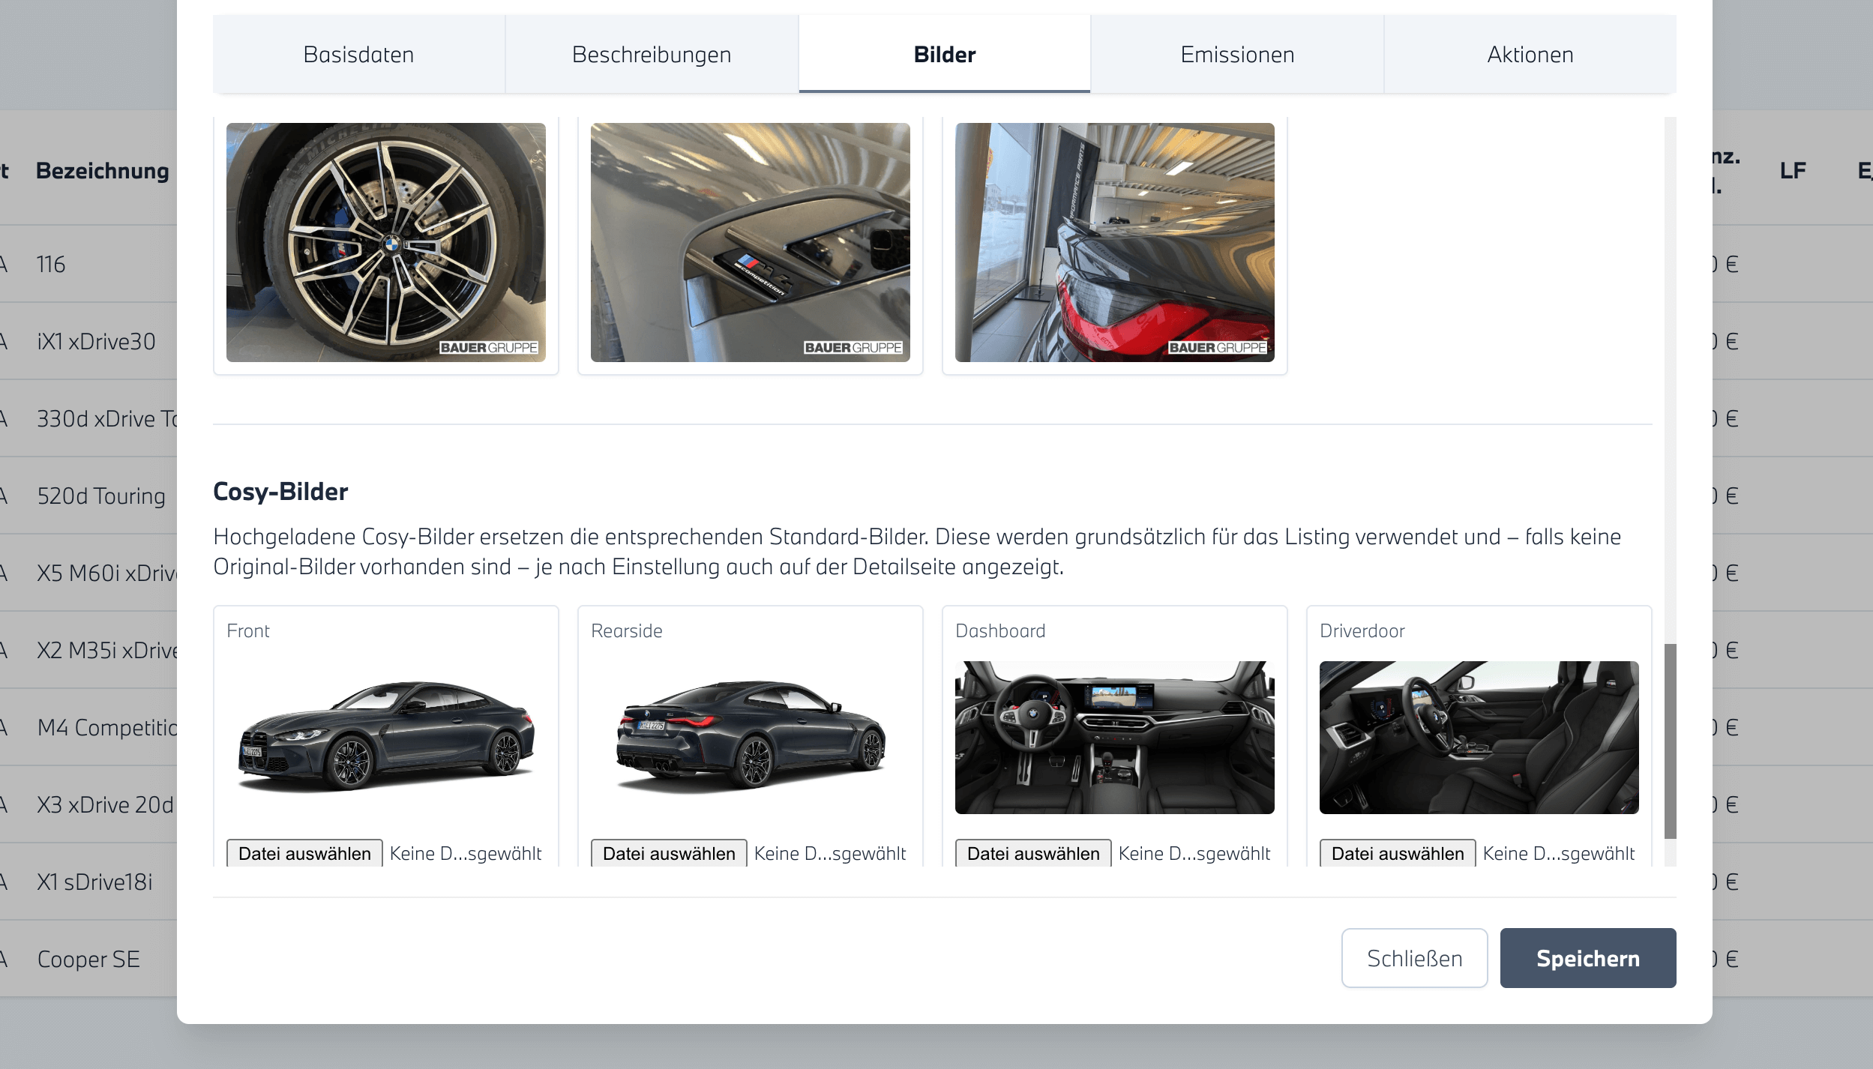
Task: Choose file for Dashboard image
Action: tap(1033, 853)
